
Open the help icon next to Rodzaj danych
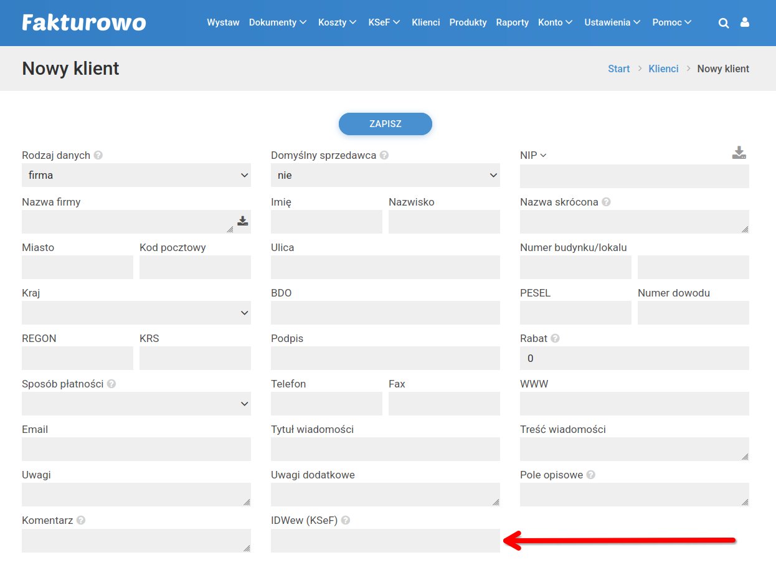click(98, 155)
